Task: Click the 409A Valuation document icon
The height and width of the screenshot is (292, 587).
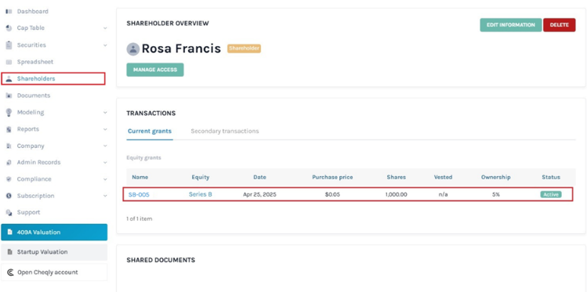Action: click(9, 233)
